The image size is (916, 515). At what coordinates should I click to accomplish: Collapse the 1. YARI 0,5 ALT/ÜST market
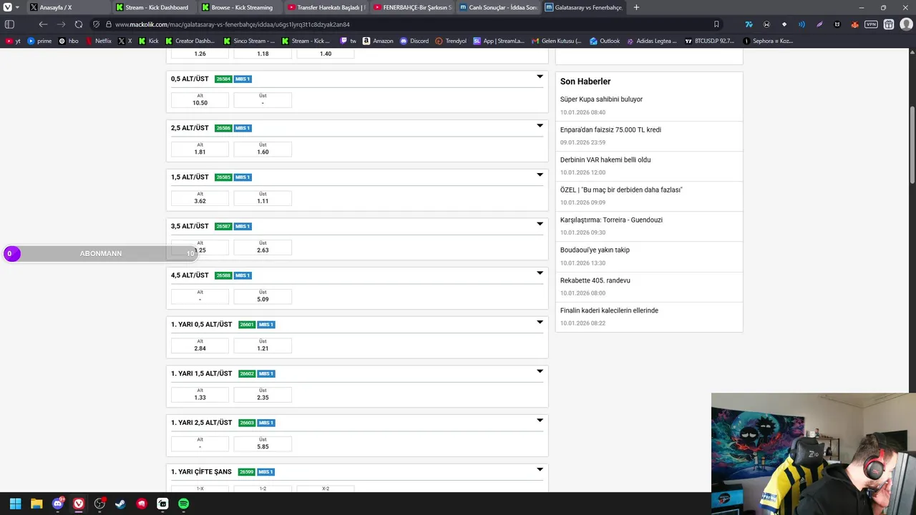[540, 322]
